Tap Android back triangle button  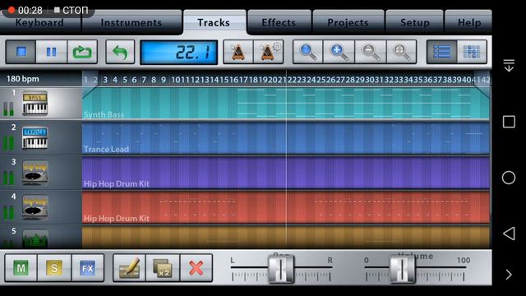coord(509,234)
